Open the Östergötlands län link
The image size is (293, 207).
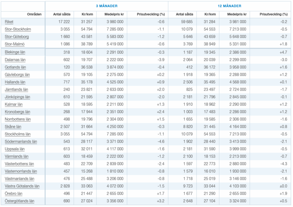click(19, 201)
